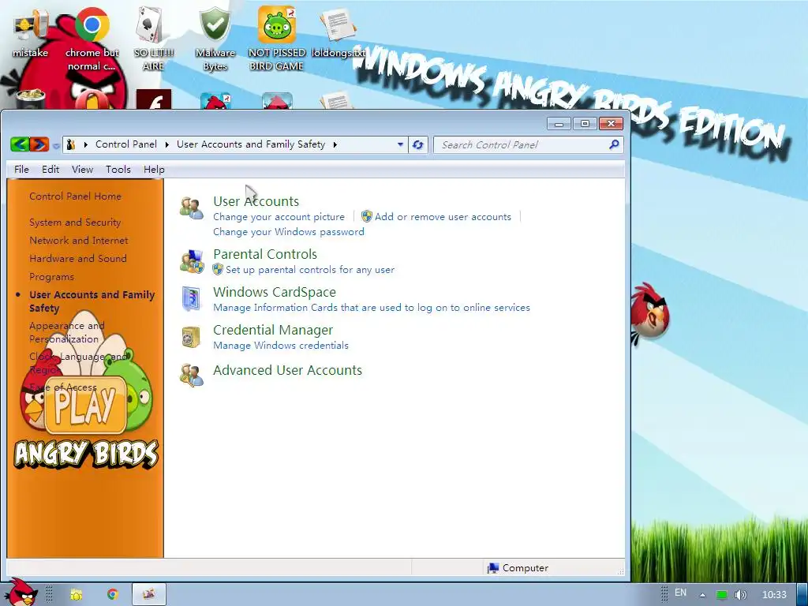Click Control Panel in the breadcrumb

click(x=126, y=144)
